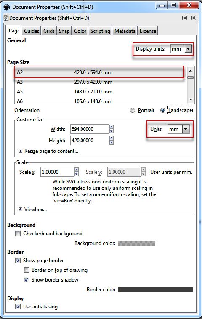Image resolution: width=202 pixels, height=319 pixels.
Task: Click the dock panel iconify arrow button
Action: pos(184,18)
